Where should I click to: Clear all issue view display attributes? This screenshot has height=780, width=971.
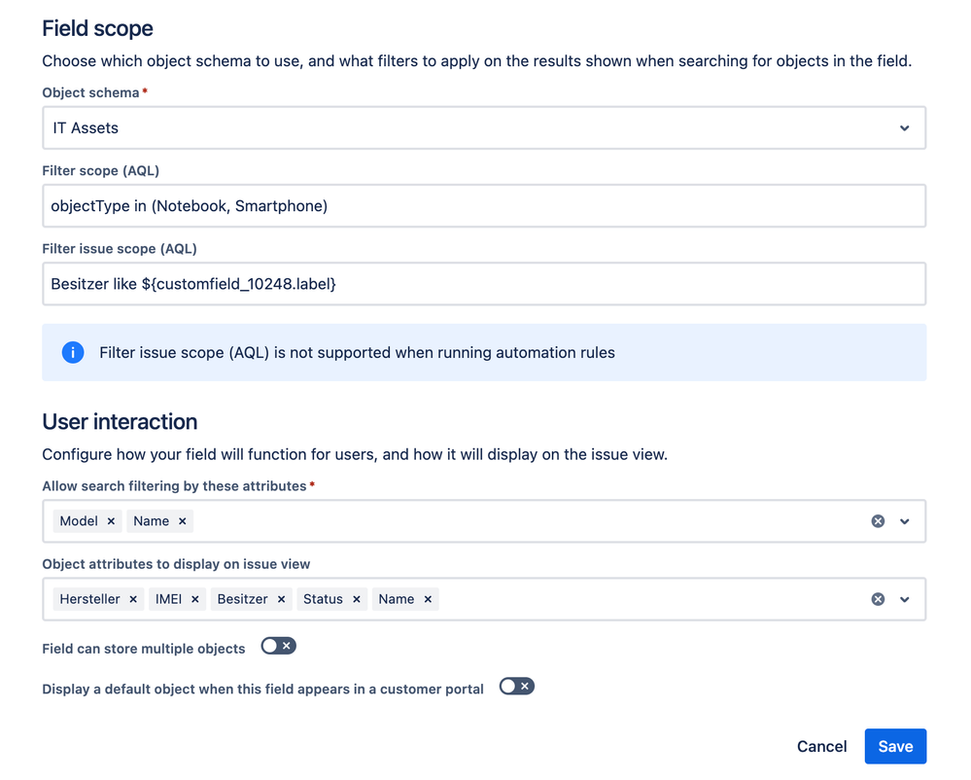[878, 599]
